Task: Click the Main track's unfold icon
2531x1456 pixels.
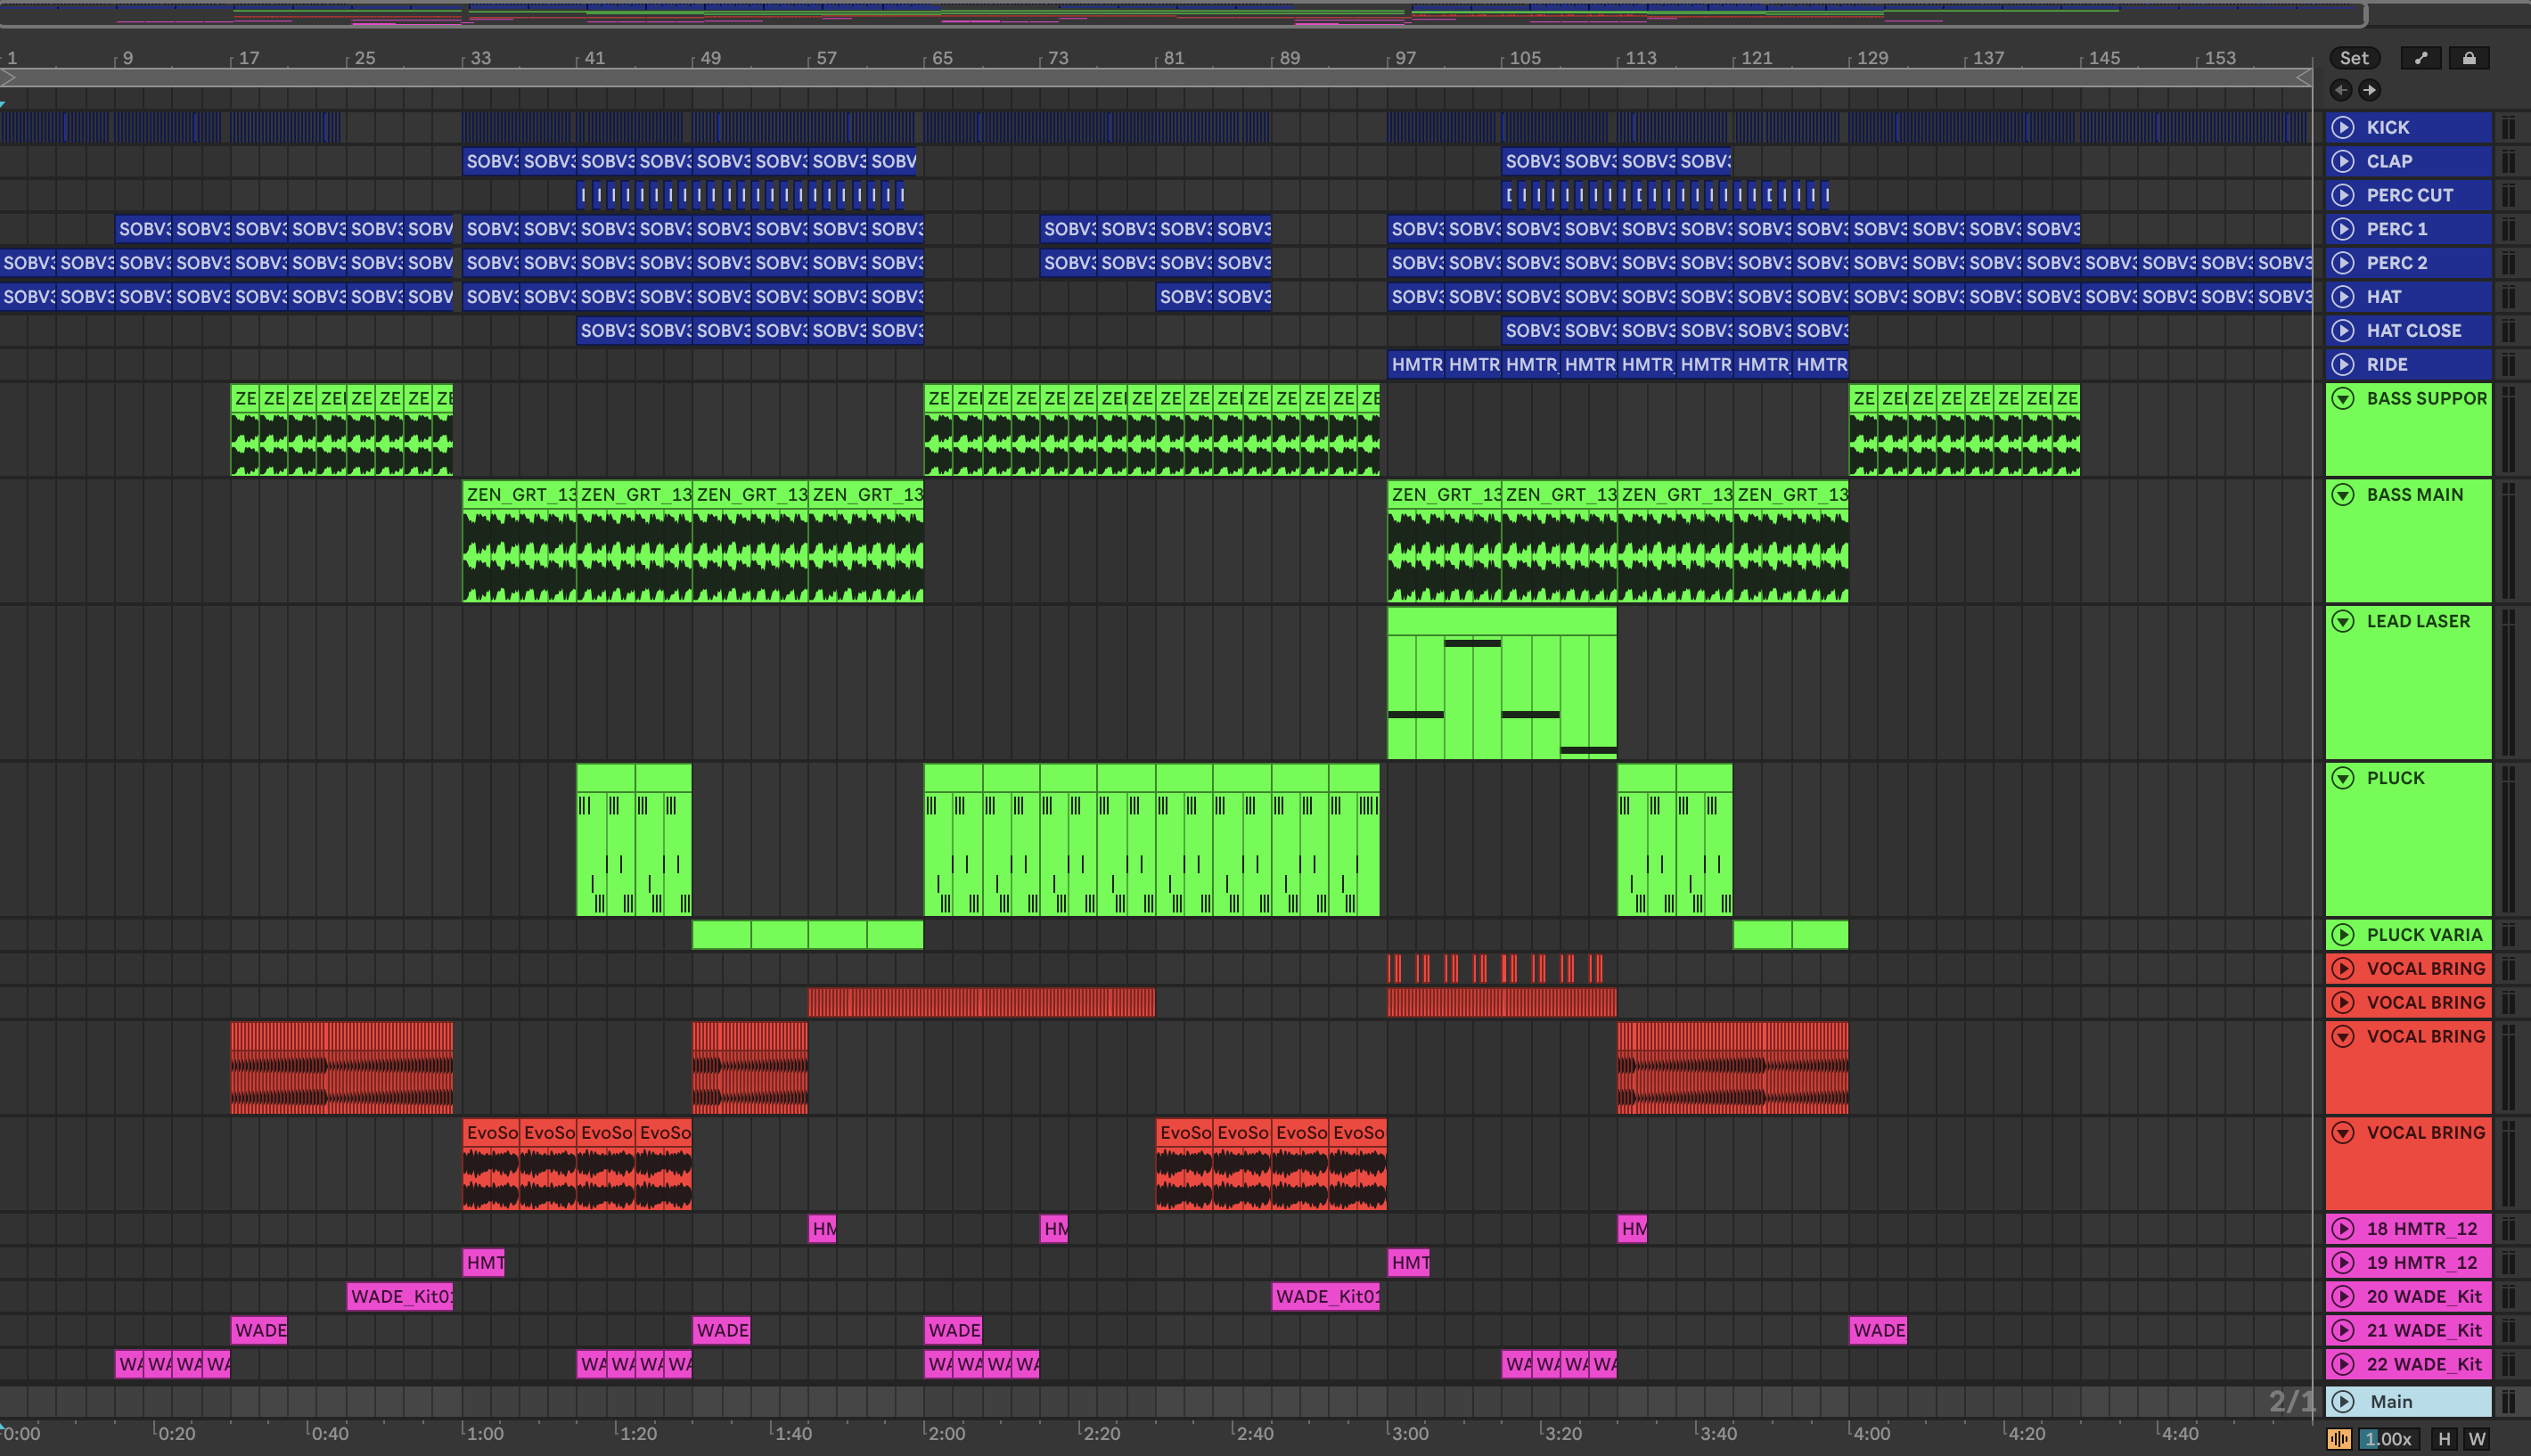Action: (2343, 1401)
